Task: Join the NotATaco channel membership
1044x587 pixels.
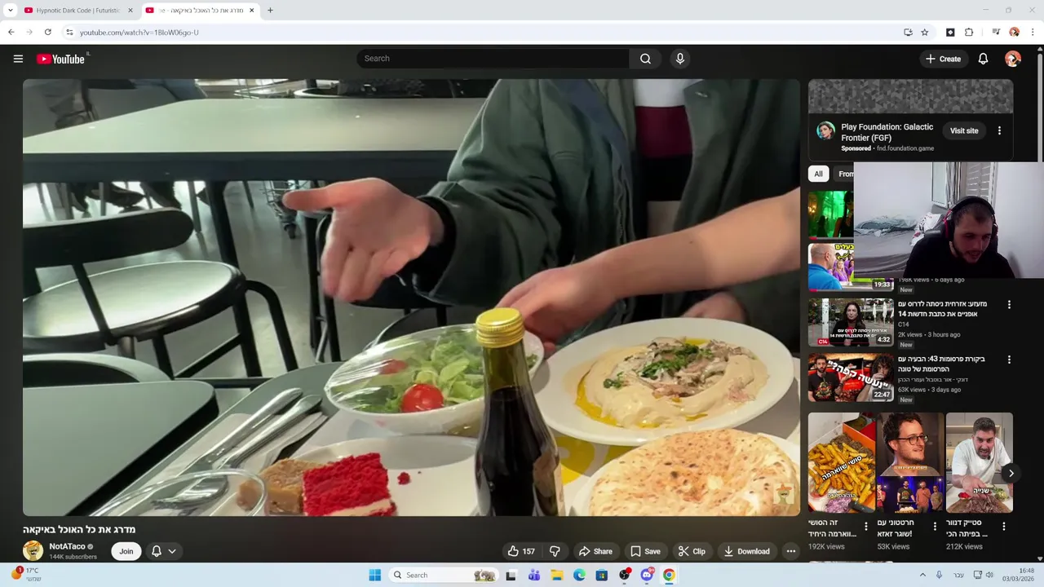Action: tap(126, 551)
